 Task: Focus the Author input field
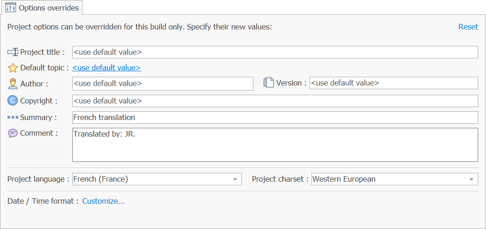[x=163, y=84]
